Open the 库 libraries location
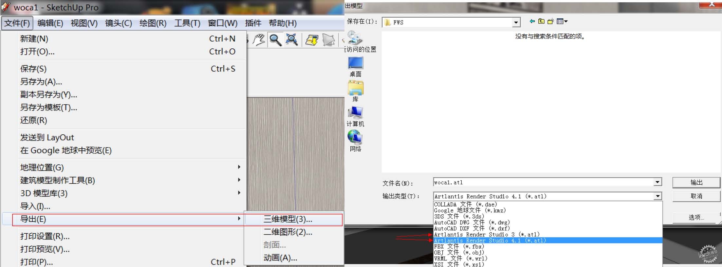Image resolution: width=722 pixels, height=267 pixels. point(356,92)
